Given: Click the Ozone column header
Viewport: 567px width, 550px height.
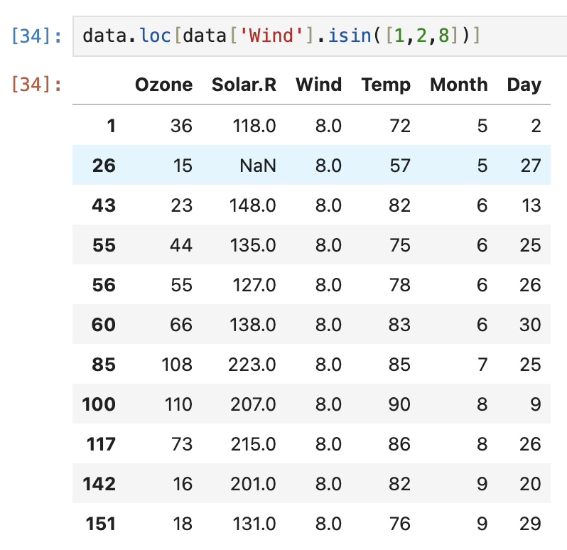Looking at the screenshot, I should [x=164, y=85].
